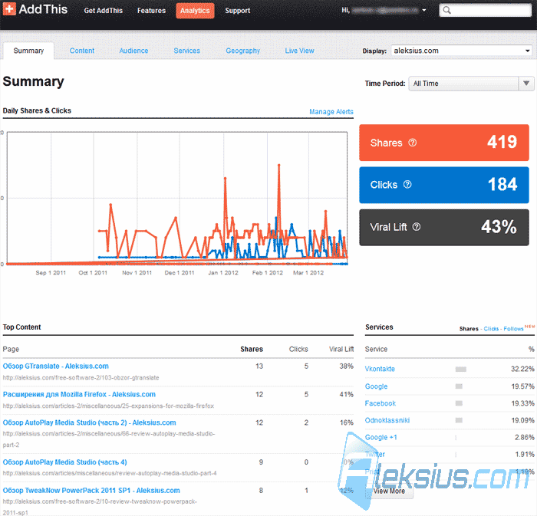Open Обзор TweakNow PowerPack 2011 SP1 link

[x=91, y=491]
